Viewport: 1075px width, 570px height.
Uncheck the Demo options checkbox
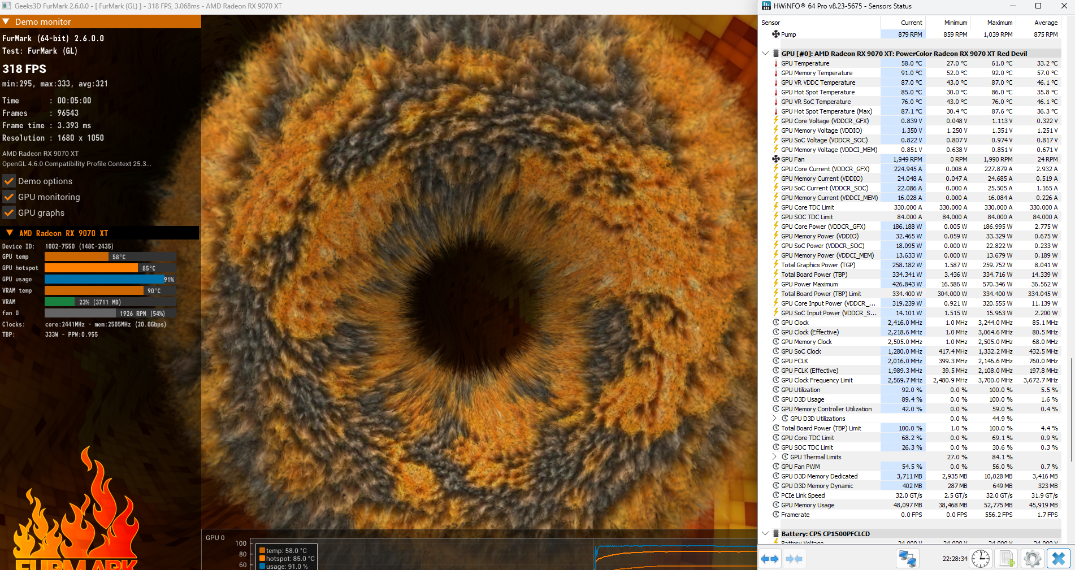tap(9, 181)
